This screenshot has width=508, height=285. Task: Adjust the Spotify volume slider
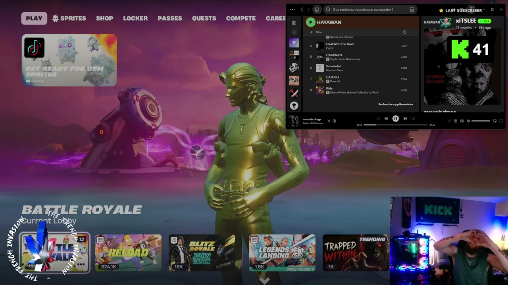tap(481, 121)
